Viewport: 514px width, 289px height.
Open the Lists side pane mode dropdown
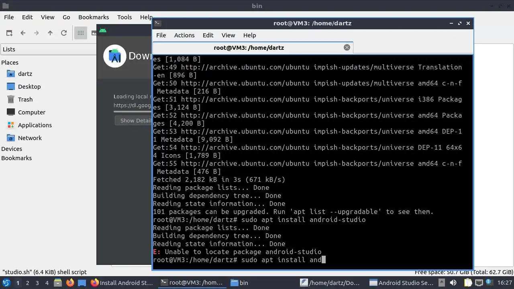[48, 49]
